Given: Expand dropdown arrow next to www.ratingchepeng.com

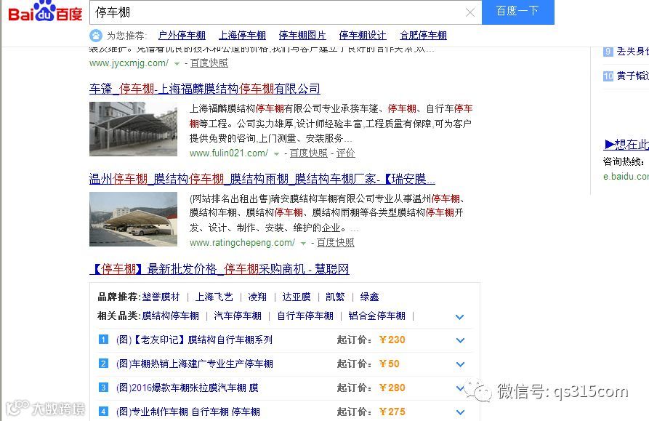Looking at the screenshot, I should (303, 244).
